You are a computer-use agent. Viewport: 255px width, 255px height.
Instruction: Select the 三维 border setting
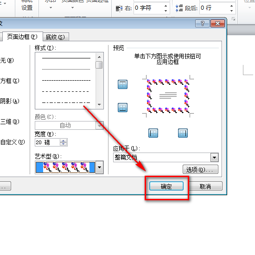point(10,121)
